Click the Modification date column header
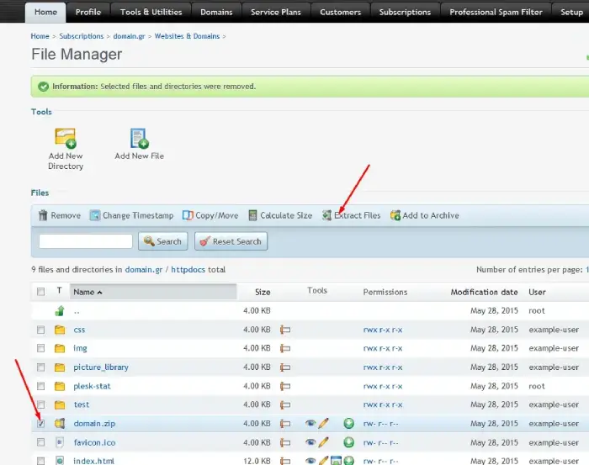Image resolution: width=589 pixels, height=465 pixels. [x=484, y=292]
